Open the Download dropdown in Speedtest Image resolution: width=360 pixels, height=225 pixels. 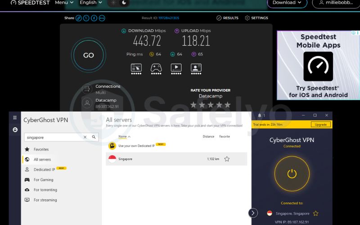point(287,3)
